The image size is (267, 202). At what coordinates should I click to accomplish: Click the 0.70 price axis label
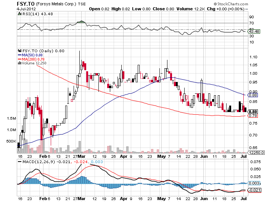(x=253, y=135)
